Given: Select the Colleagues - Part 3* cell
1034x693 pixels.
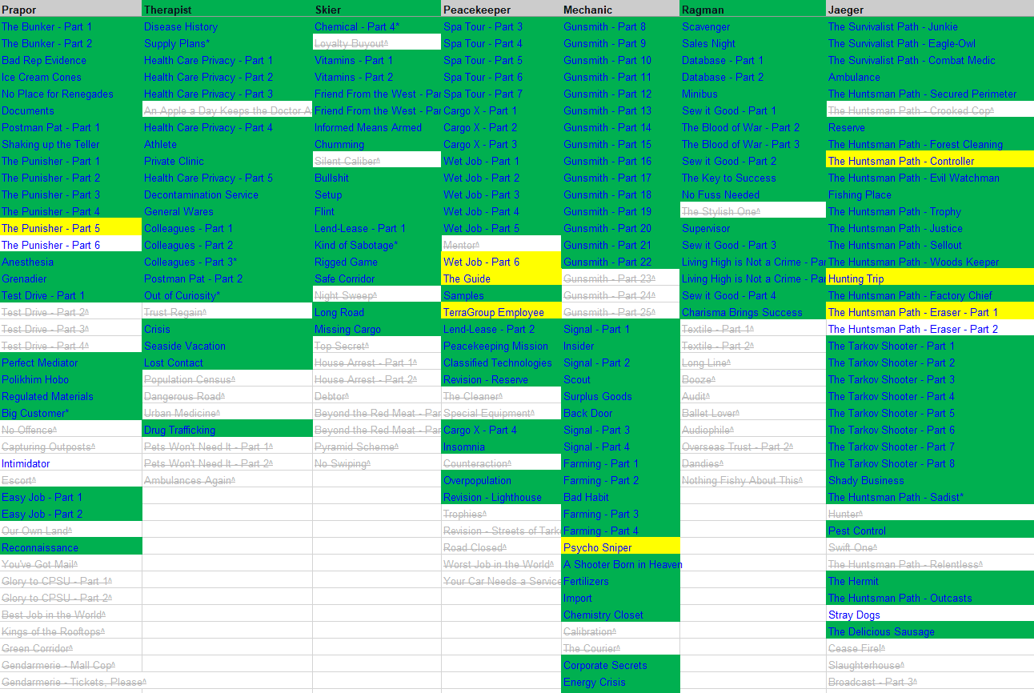Looking at the screenshot, I should (227, 262).
